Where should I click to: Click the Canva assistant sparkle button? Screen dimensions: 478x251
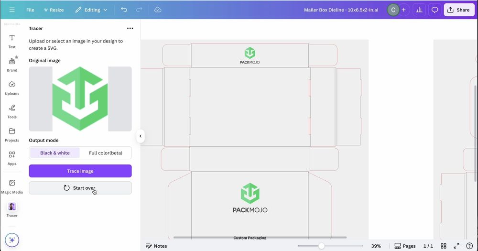click(12, 240)
